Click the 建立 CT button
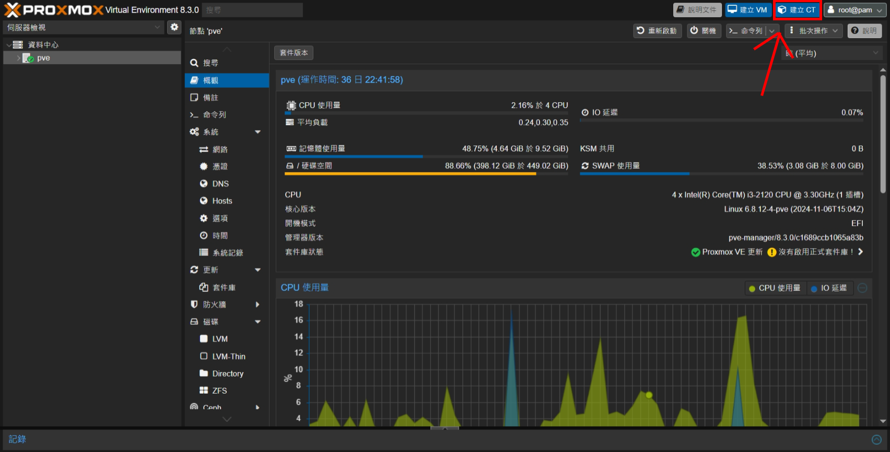 click(x=797, y=10)
